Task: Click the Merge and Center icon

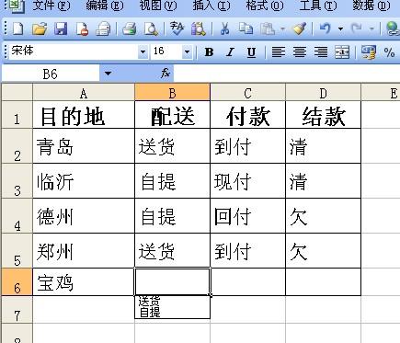Action: coord(342,52)
